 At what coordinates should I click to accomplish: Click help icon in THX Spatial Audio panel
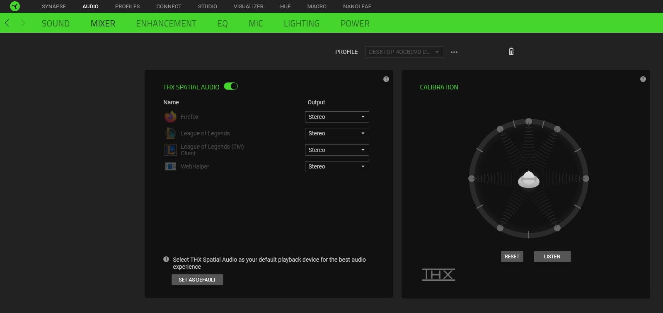(x=386, y=79)
